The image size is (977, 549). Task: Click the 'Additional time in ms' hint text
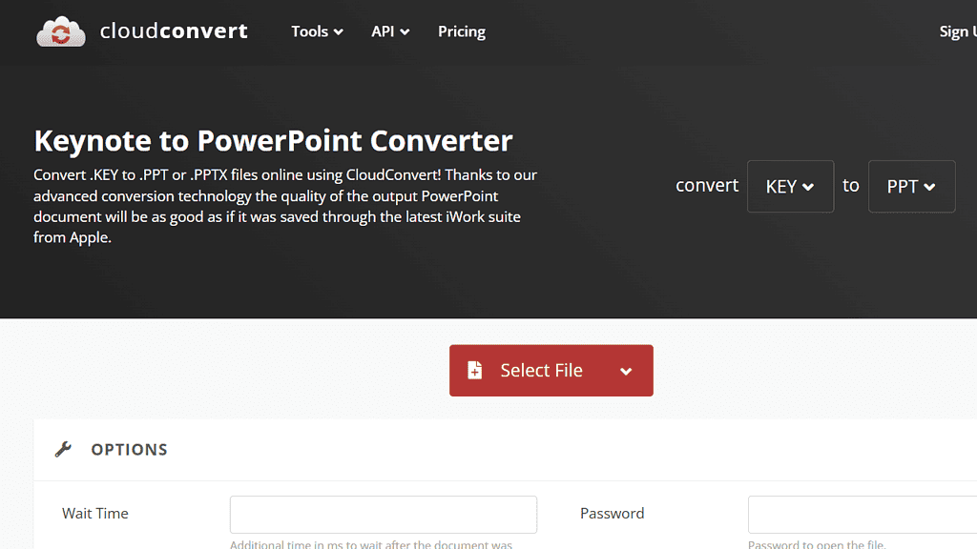[371, 544]
